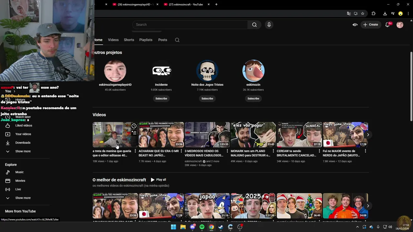The height and width of the screenshot is (232, 413).
Task: Open Steam from the taskbar
Action: click(x=221, y=227)
